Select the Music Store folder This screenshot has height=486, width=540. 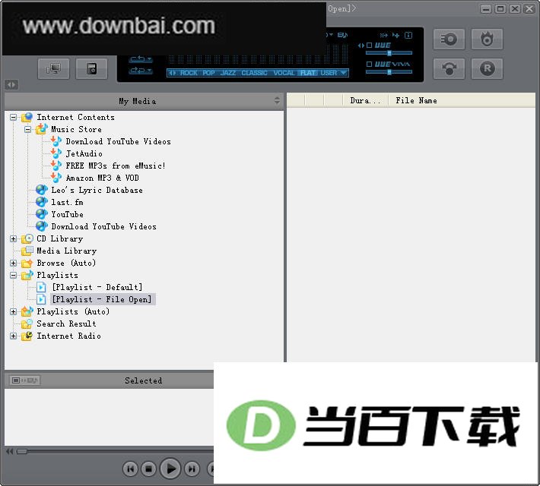(x=76, y=130)
